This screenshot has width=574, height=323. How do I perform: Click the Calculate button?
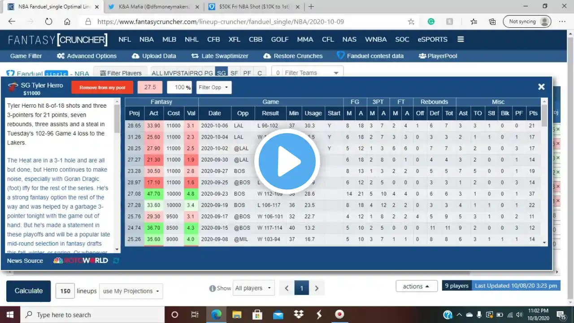click(29, 291)
